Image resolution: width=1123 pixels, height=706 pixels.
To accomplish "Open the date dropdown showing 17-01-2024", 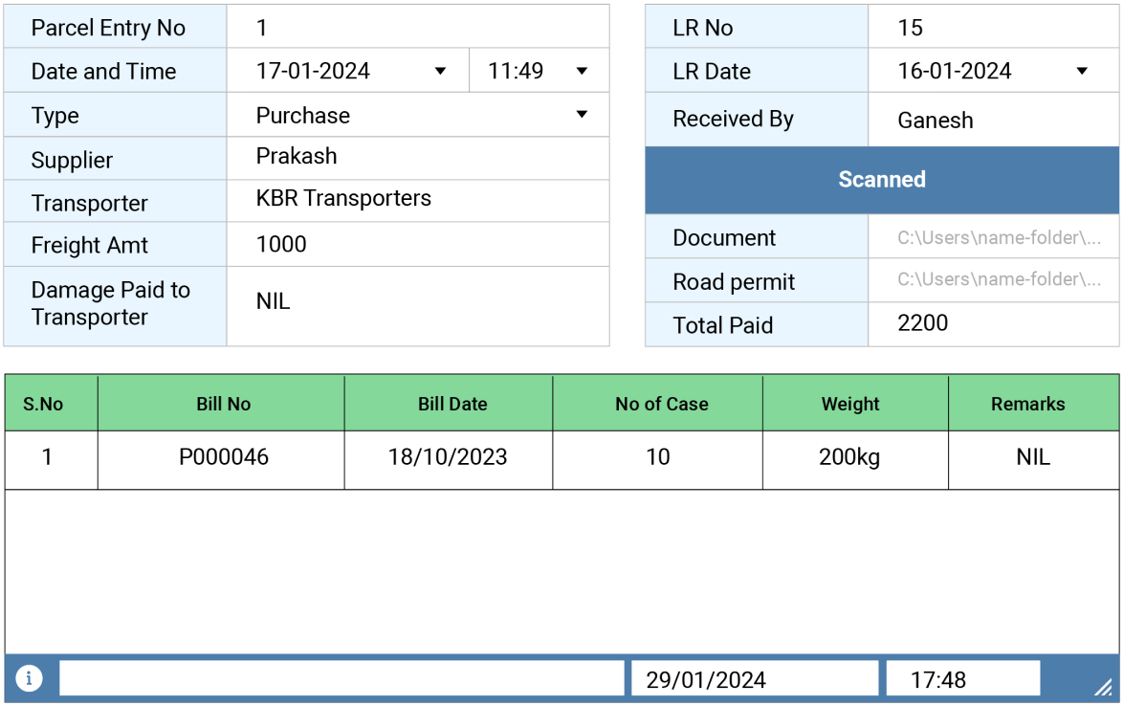I will pyautogui.click(x=440, y=70).
